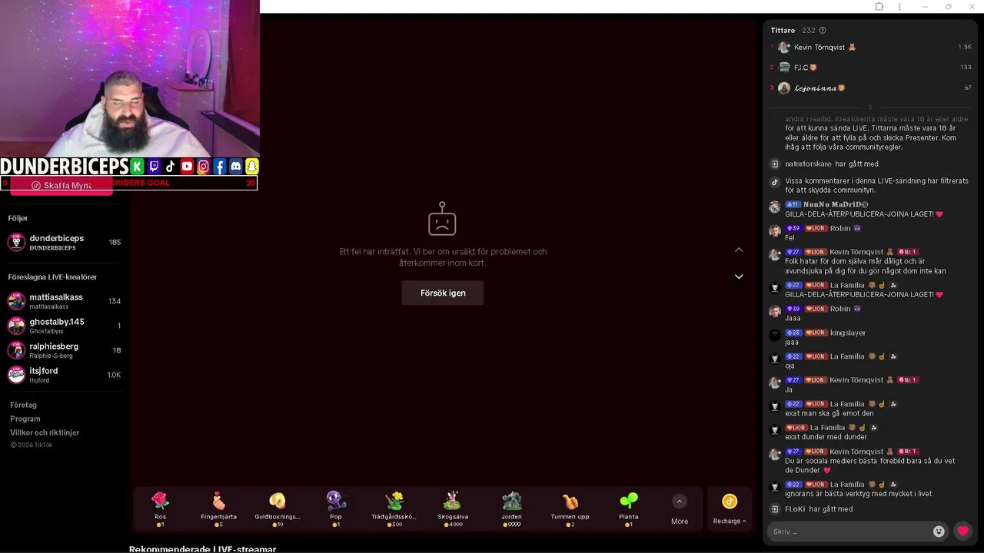The width and height of the screenshot is (984, 553).
Task: Expand More gifts arrow
Action: [679, 502]
